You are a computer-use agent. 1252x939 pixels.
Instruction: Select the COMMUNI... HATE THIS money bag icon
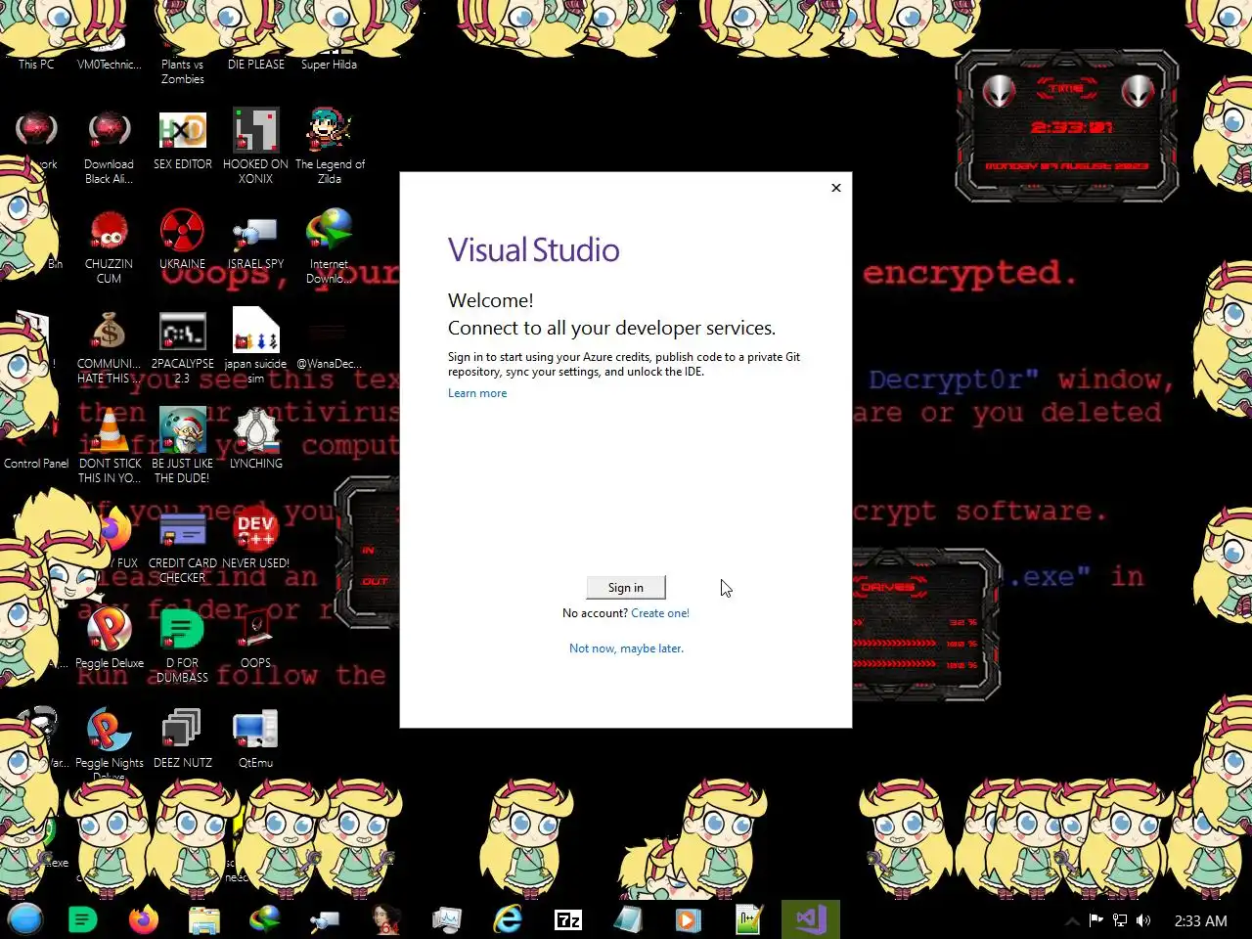[x=109, y=347]
